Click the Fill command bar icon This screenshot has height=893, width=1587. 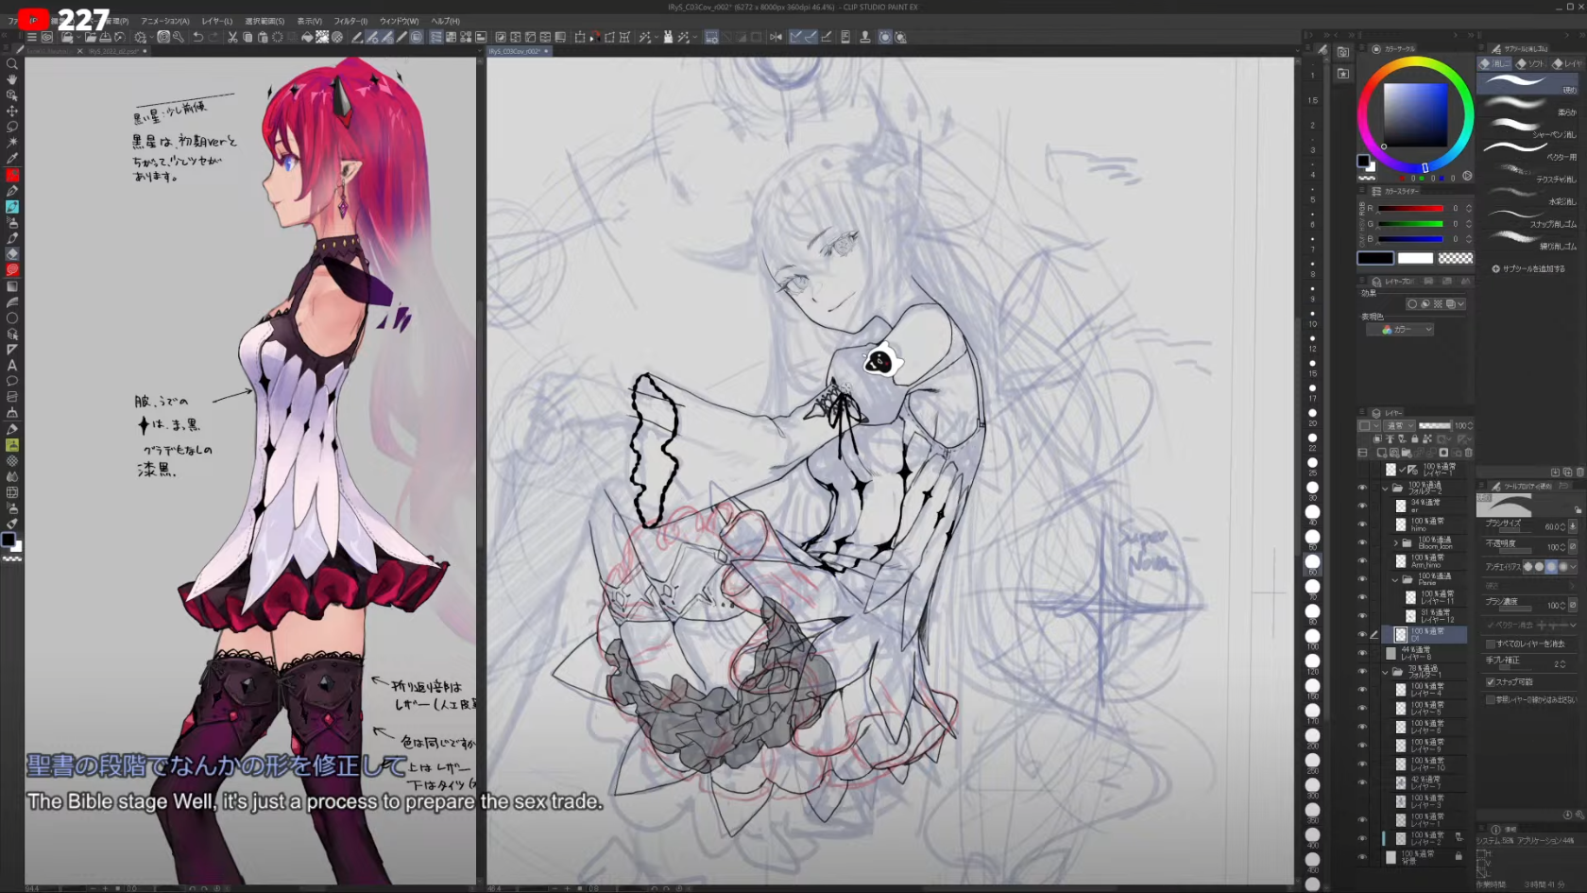point(307,38)
